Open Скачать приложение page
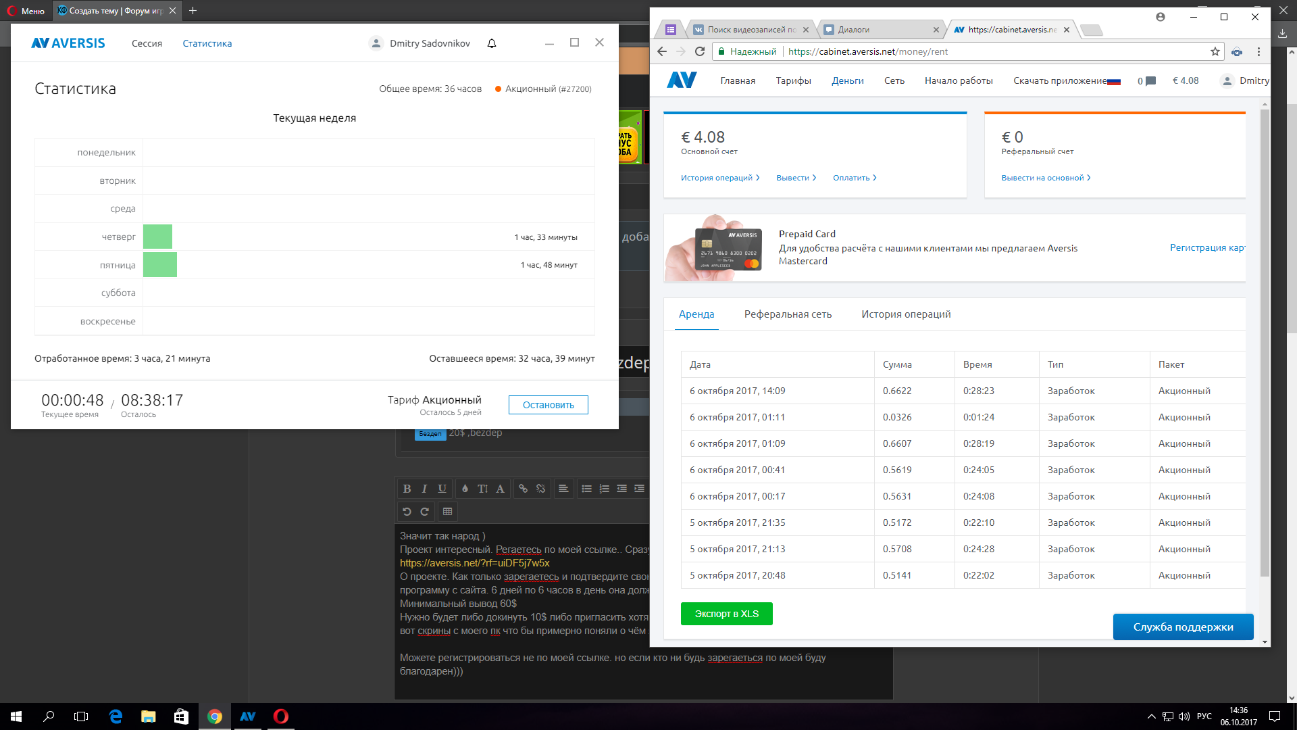 (x=1060, y=80)
